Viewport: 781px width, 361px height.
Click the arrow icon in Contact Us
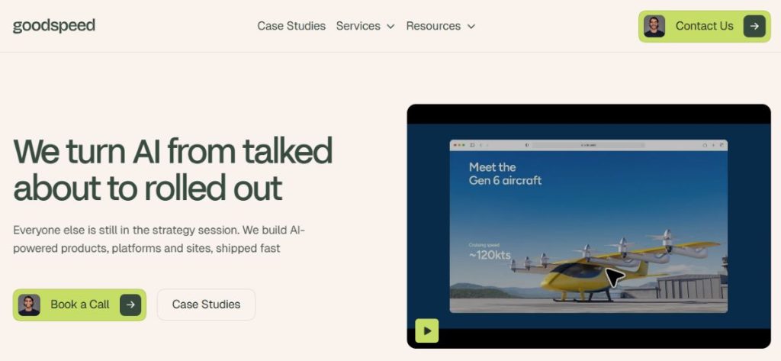click(x=754, y=26)
